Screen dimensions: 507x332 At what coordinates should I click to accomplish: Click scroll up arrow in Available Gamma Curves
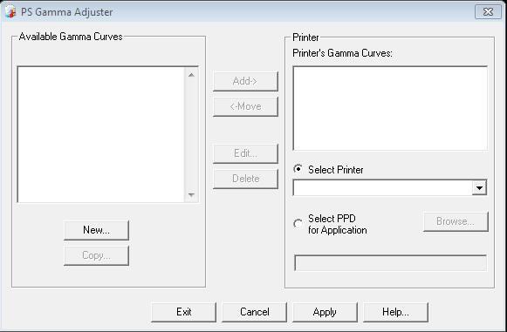coord(191,75)
